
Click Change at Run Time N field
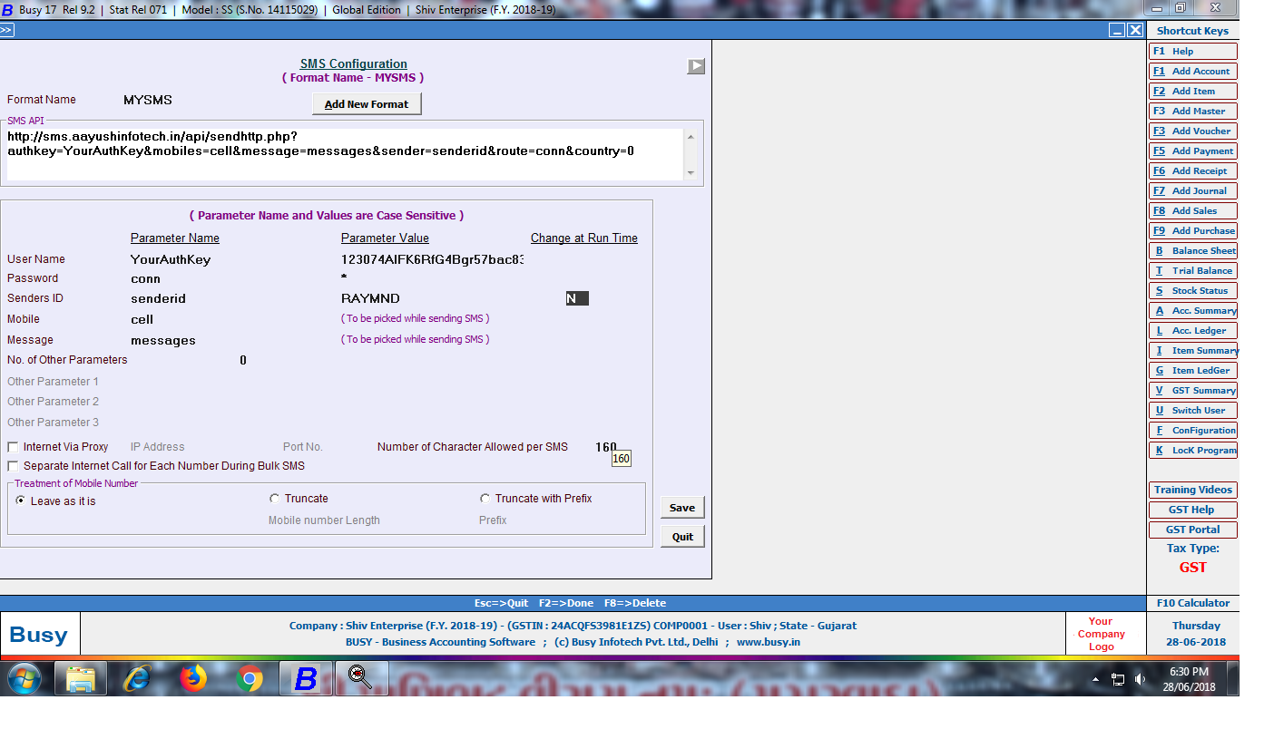pyautogui.click(x=577, y=298)
